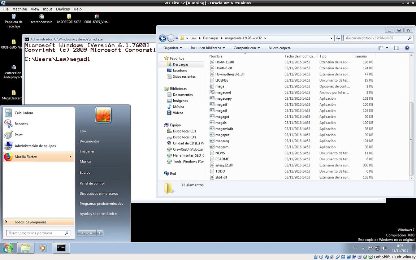Image resolution: width=416 pixels, height=260 pixels.
Task: Launch Recortes snipping tool
Action: [39, 124]
